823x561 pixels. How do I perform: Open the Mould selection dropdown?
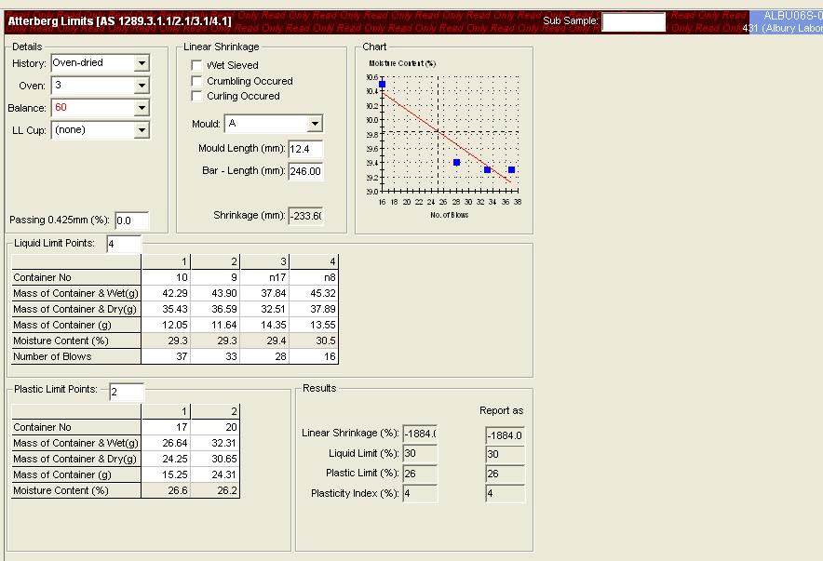pyautogui.click(x=315, y=124)
